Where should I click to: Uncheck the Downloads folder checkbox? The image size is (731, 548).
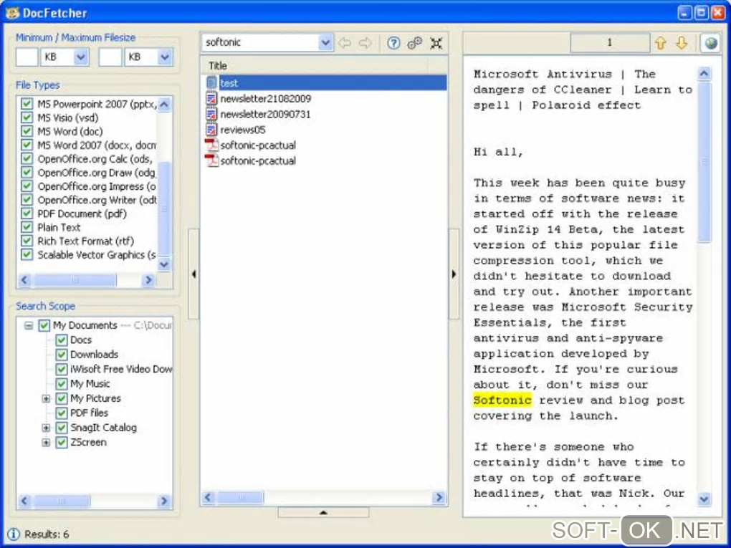[61, 354]
